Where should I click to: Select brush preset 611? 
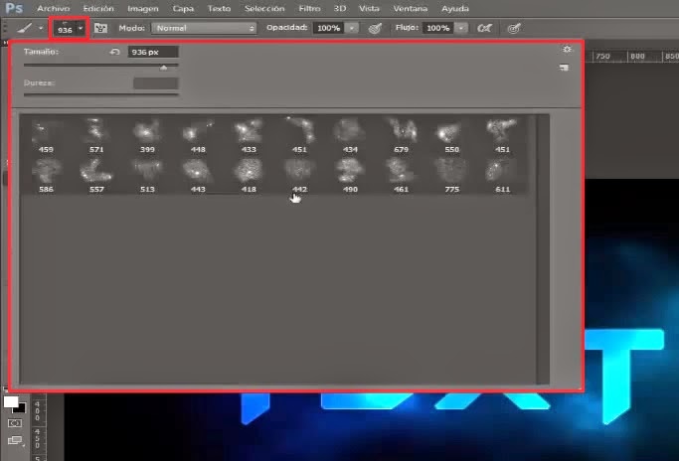tap(502, 175)
